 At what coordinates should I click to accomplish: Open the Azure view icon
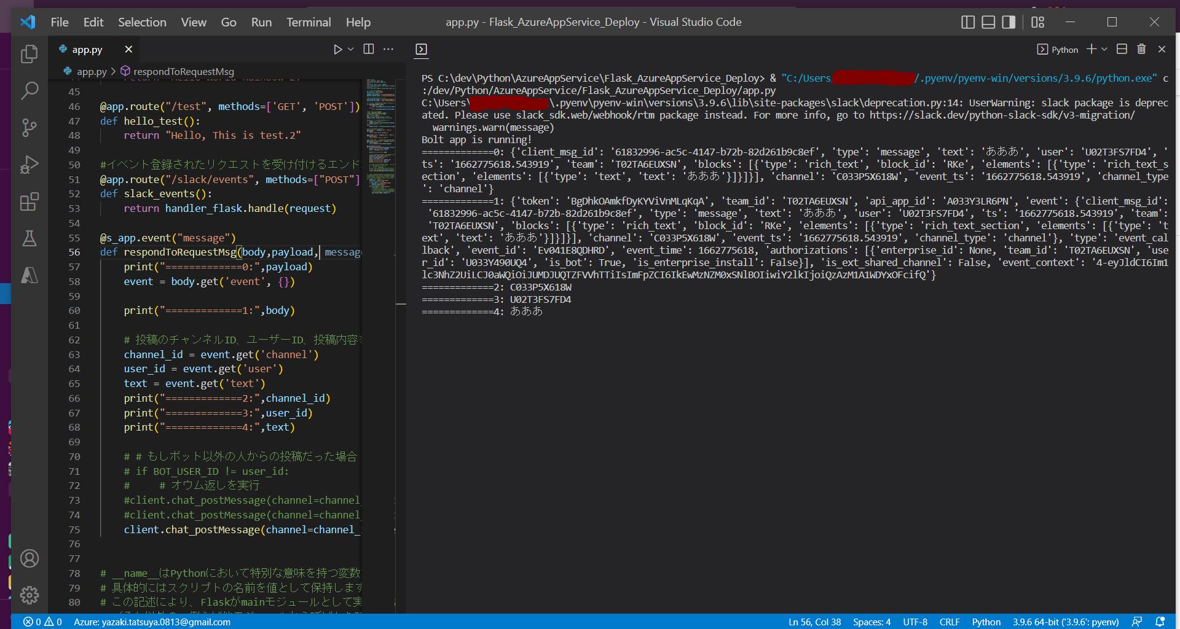pos(29,275)
